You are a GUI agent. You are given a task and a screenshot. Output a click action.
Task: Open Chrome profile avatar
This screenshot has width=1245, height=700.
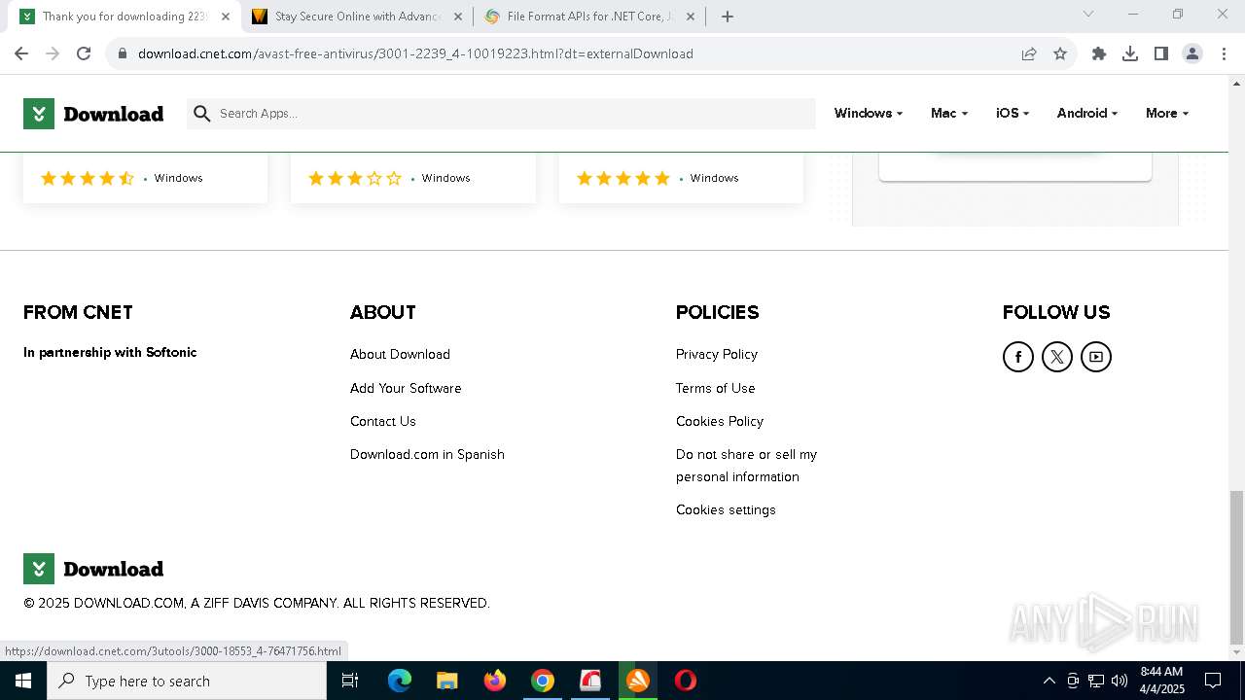click(1192, 53)
